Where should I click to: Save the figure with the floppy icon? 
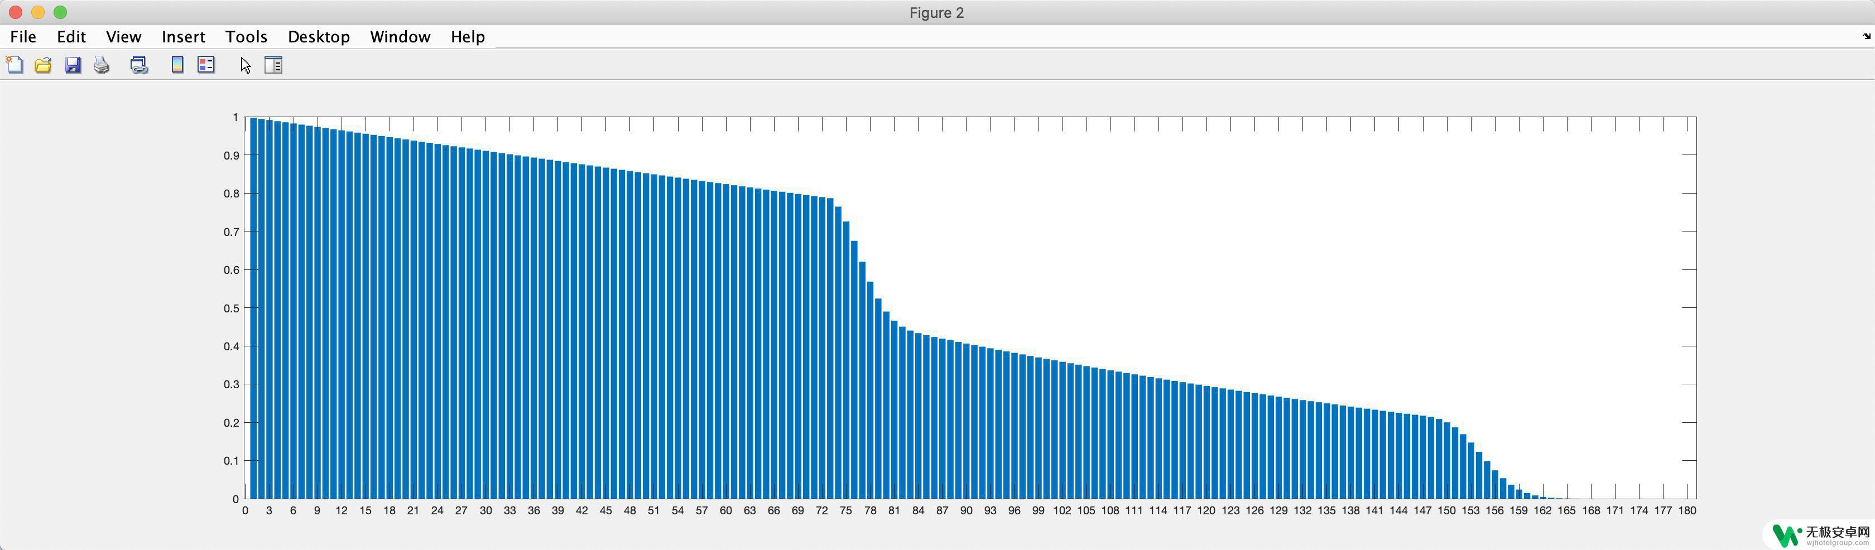[x=73, y=65]
